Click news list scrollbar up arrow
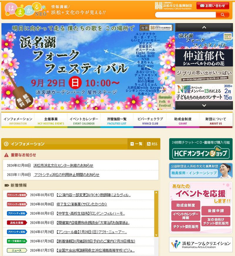The height and width of the screenshot is (256, 235). [156, 193]
